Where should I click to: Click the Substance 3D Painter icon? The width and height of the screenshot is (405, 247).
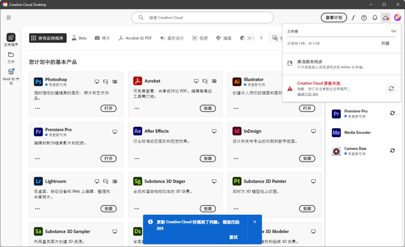point(237,181)
